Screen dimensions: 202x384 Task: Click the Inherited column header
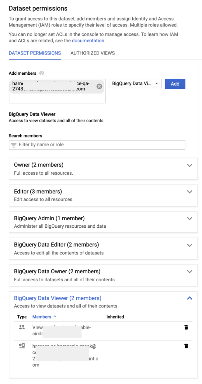(115, 317)
